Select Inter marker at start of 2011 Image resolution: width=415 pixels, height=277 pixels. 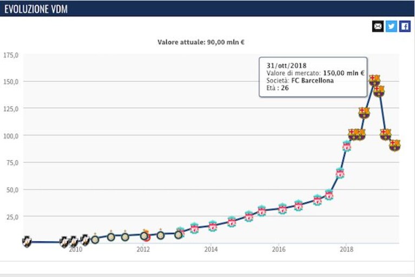pyautogui.click(x=111, y=236)
